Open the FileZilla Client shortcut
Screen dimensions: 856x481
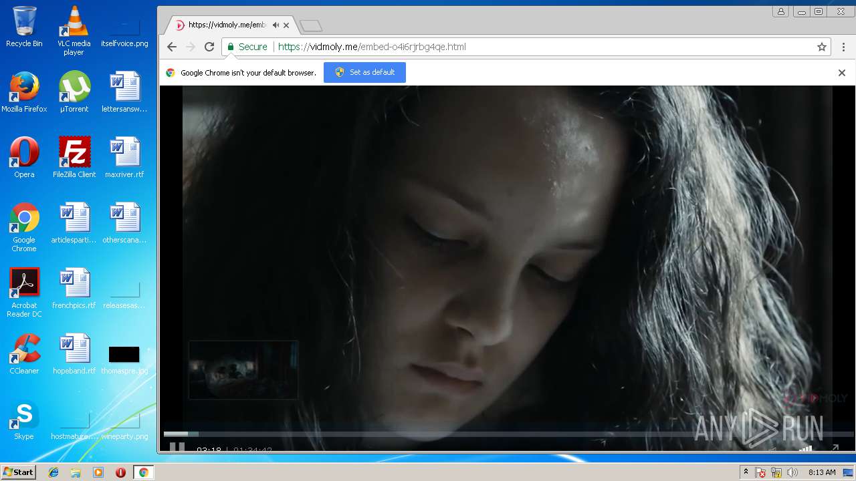pos(74,158)
